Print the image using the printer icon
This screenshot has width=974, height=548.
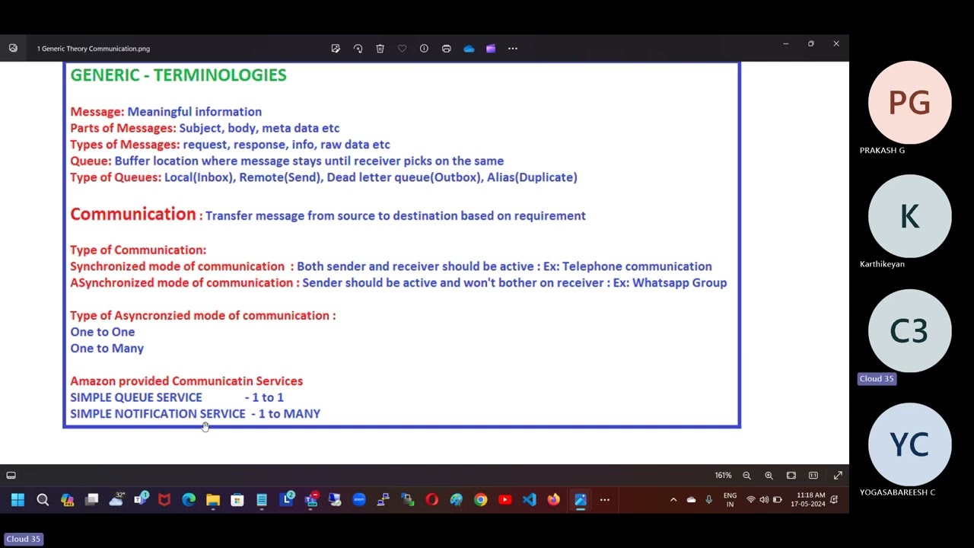[447, 49]
